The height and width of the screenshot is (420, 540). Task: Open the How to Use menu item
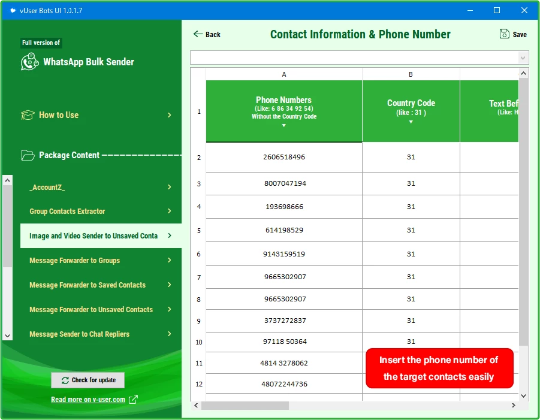pyautogui.click(x=96, y=115)
